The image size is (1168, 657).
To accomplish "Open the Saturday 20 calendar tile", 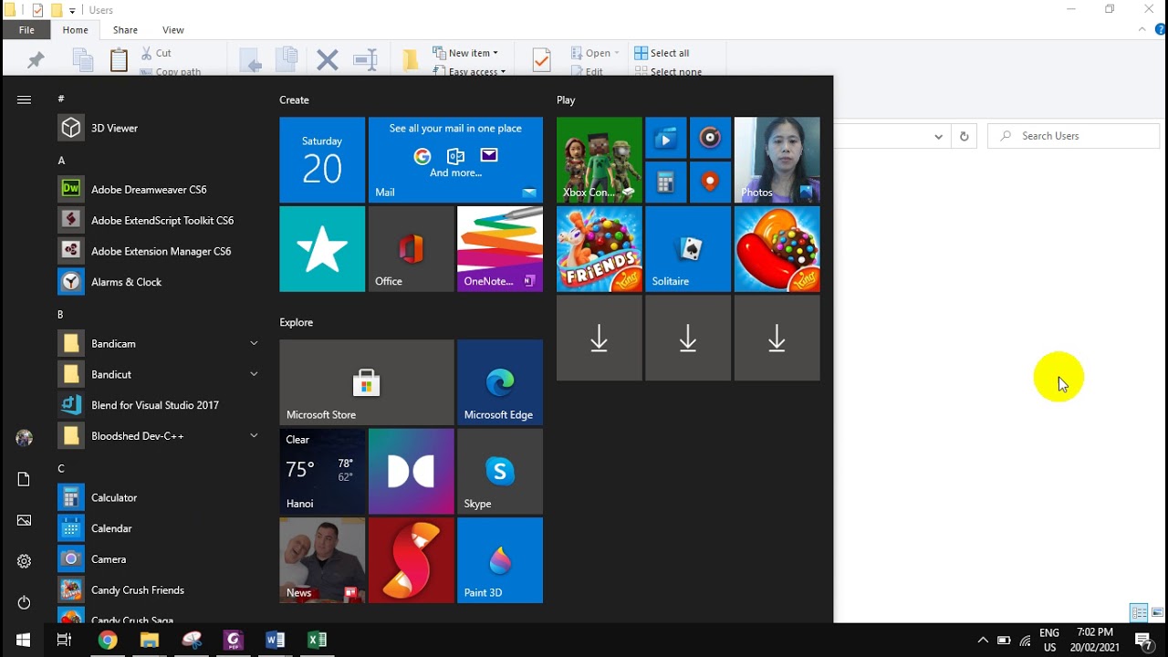I will [322, 160].
